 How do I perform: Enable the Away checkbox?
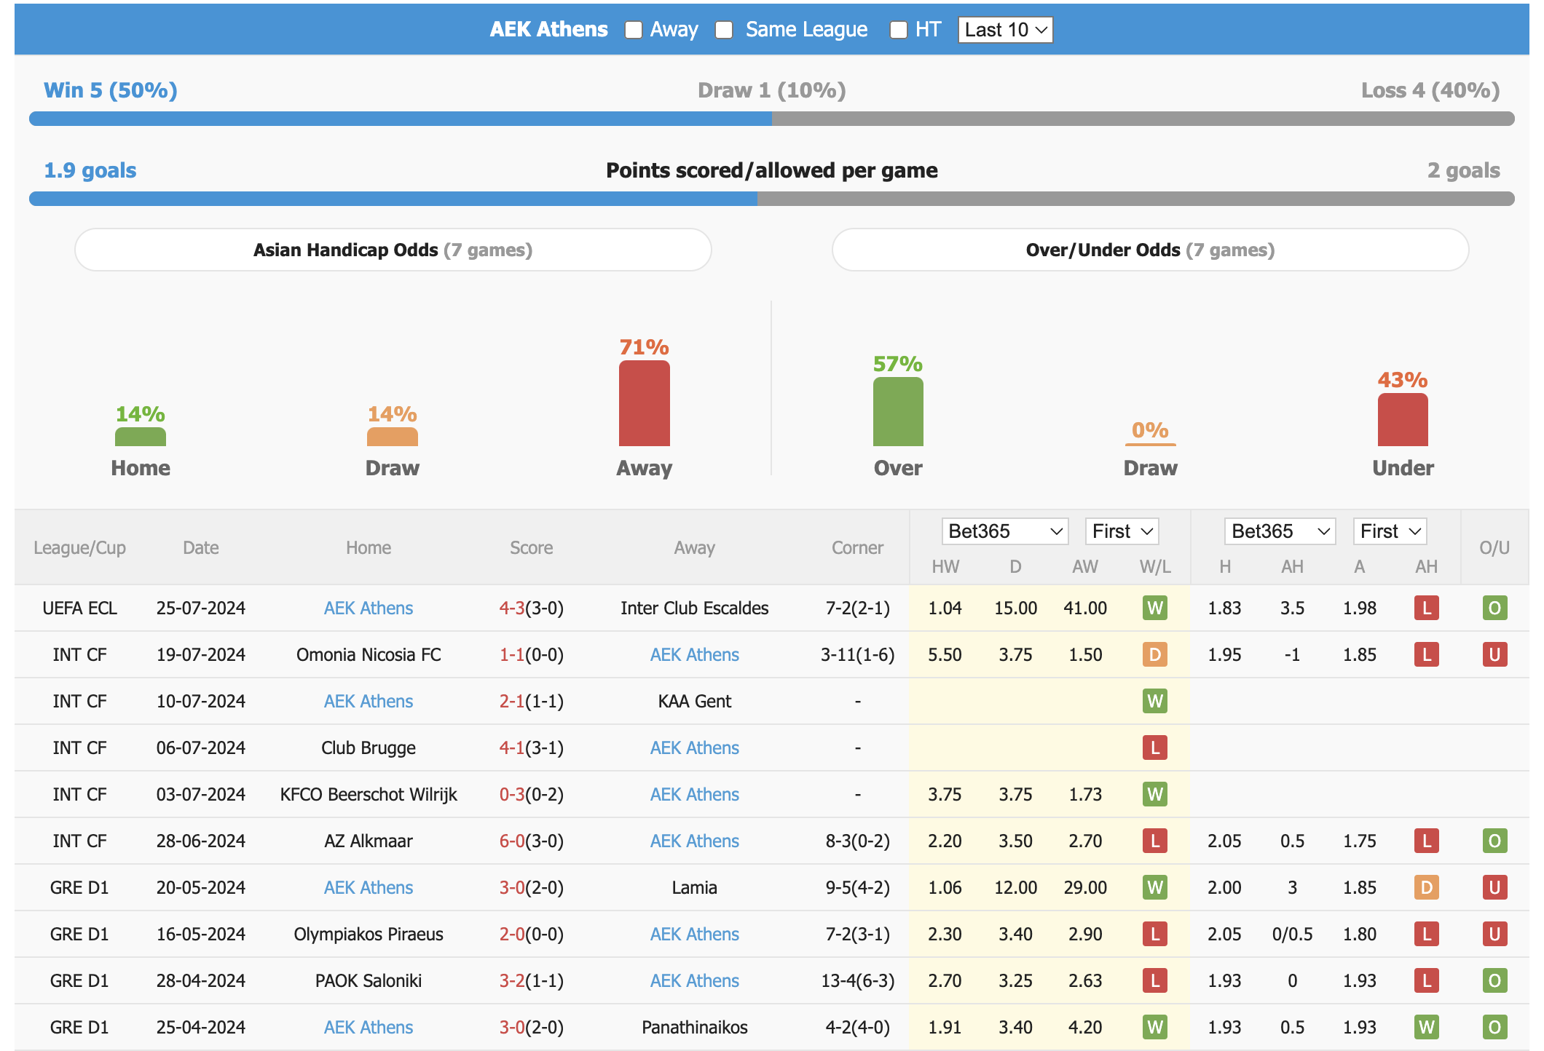click(634, 30)
